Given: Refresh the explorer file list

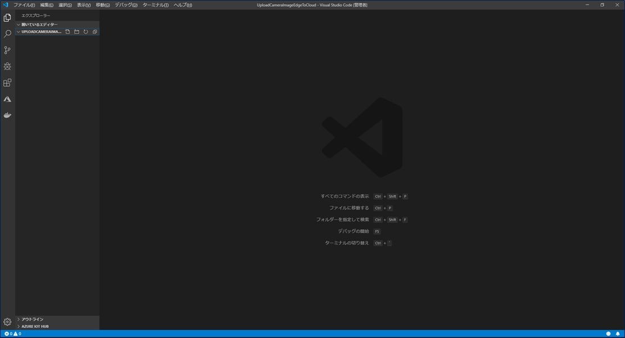Looking at the screenshot, I should click(x=85, y=31).
